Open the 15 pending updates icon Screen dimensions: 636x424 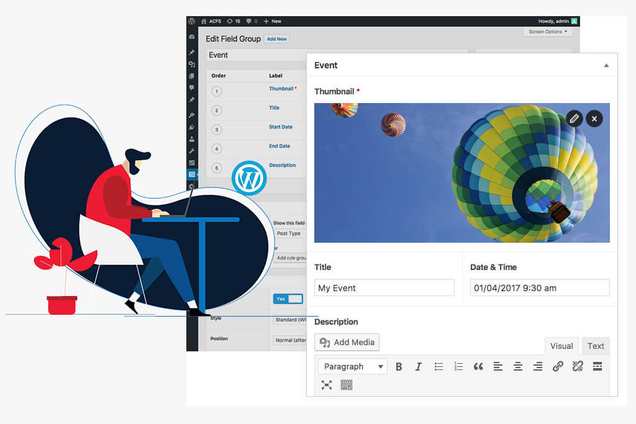click(234, 21)
